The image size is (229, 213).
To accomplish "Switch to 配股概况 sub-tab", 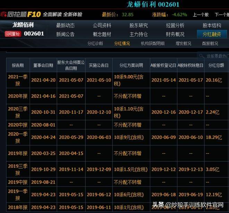I will coord(210,43).
